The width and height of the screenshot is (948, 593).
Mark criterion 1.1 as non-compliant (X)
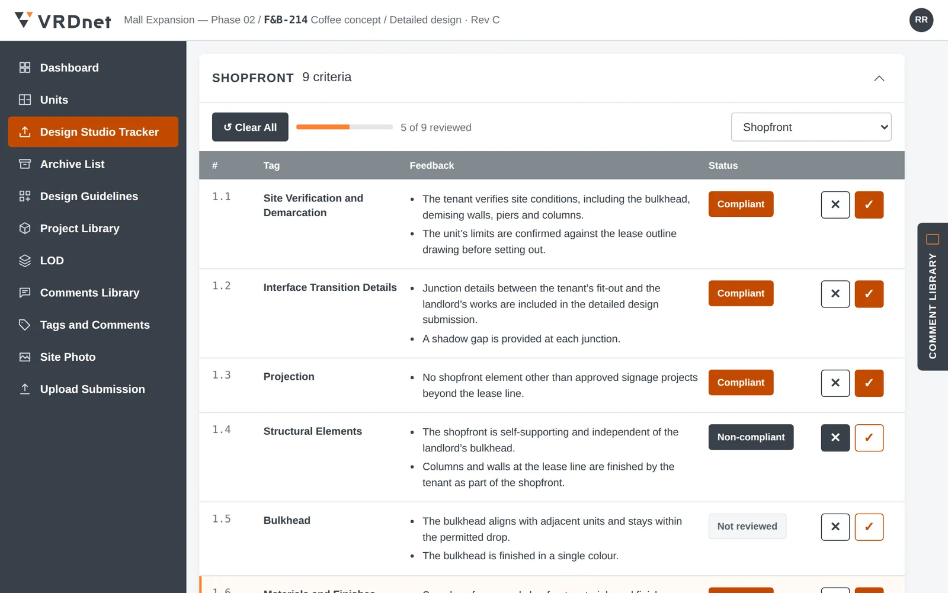pyautogui.click(x=835, y=204)
